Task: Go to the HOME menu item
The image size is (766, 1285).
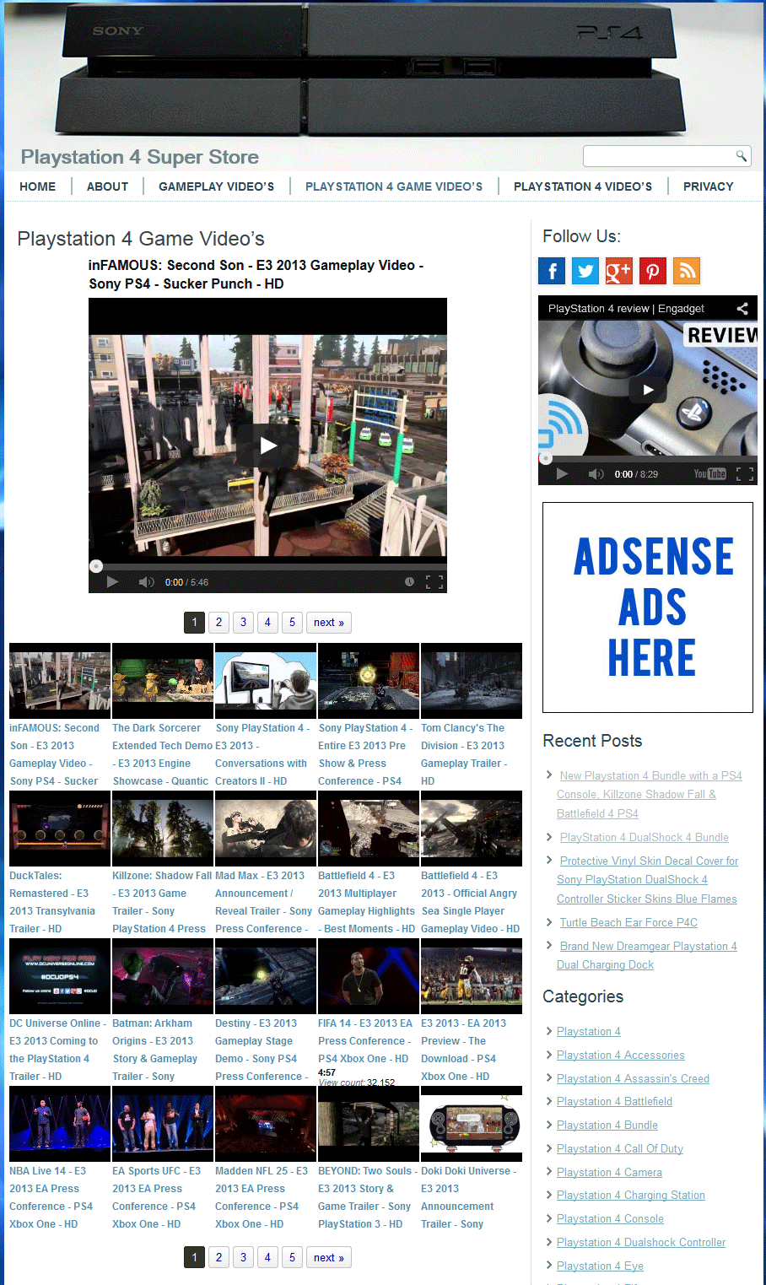Action: (38, 186)
